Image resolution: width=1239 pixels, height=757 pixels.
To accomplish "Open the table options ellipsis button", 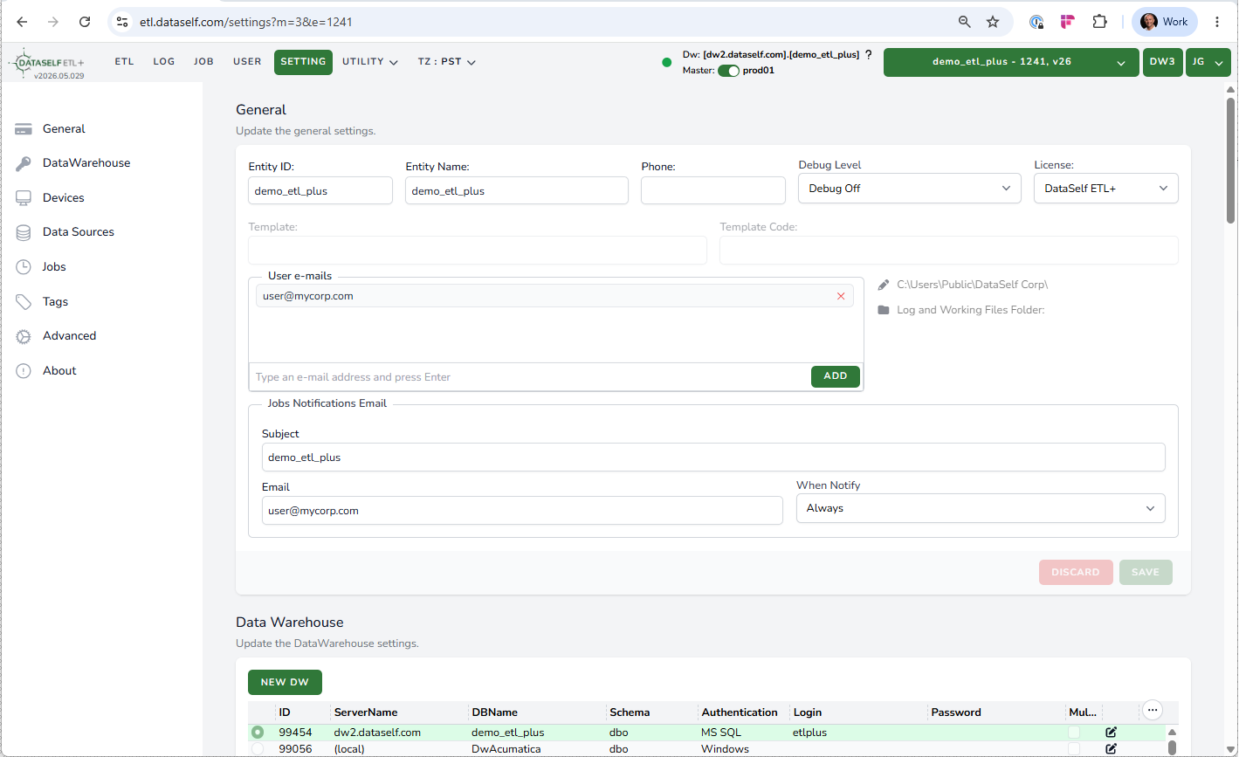I will 1152,710.
